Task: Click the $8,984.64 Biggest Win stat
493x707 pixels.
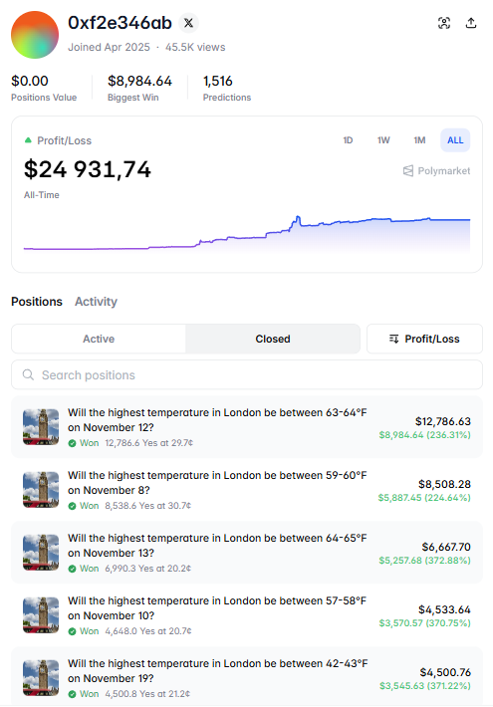Action: point(139,82)
